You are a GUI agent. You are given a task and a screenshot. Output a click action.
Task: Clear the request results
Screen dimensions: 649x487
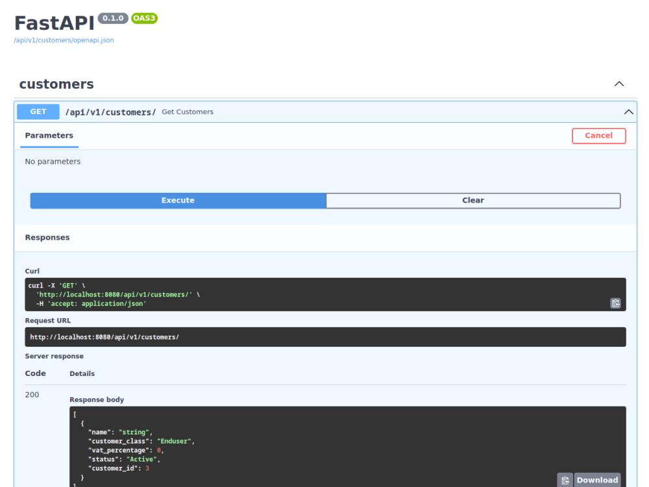pyautogui.click(x=473, y=200)
